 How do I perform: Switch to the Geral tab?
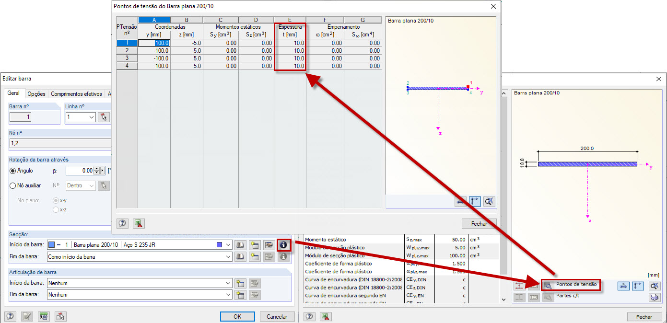[x=13, y=94]
